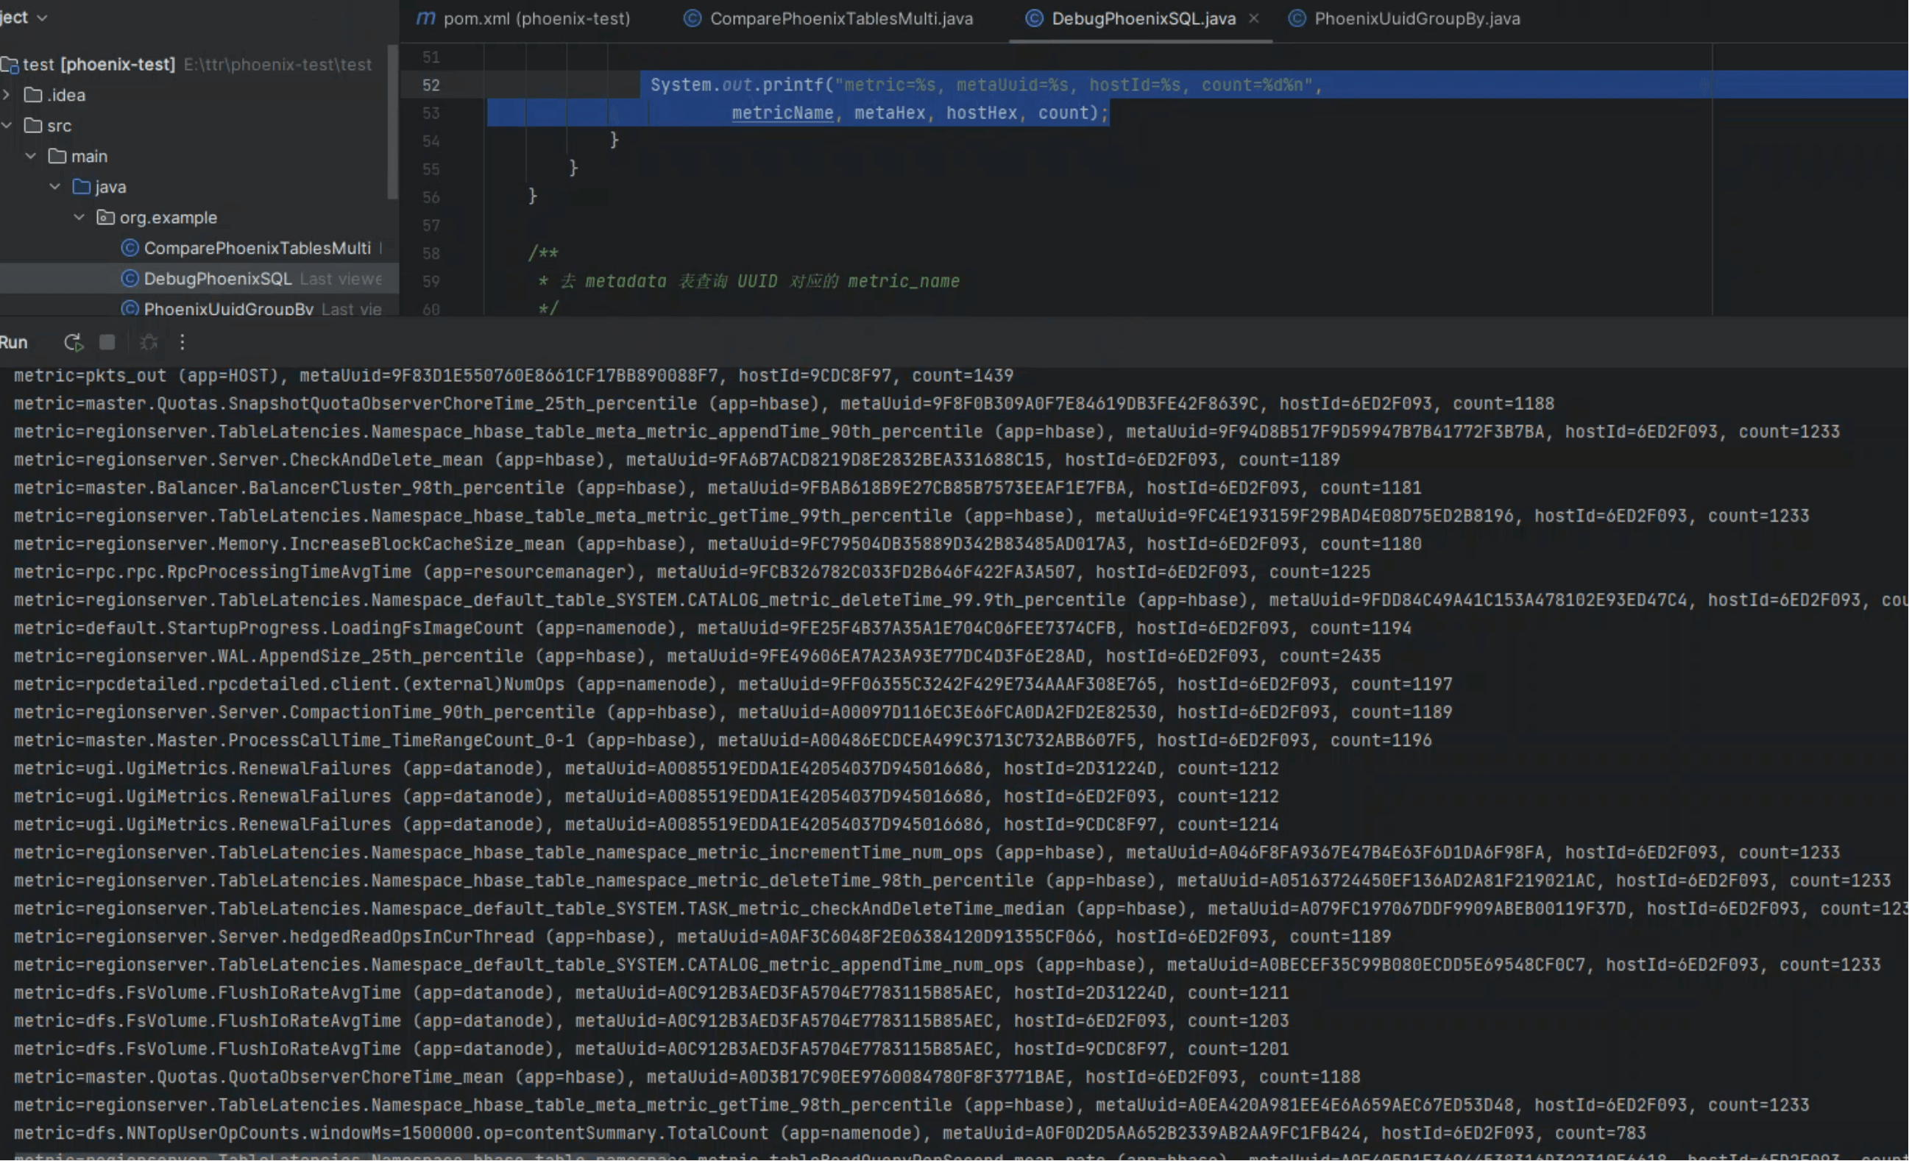Click the project tree vertical scrollbar
Image resolution: width=1909 pixels, height=1161 pixels.
(393, 121)
